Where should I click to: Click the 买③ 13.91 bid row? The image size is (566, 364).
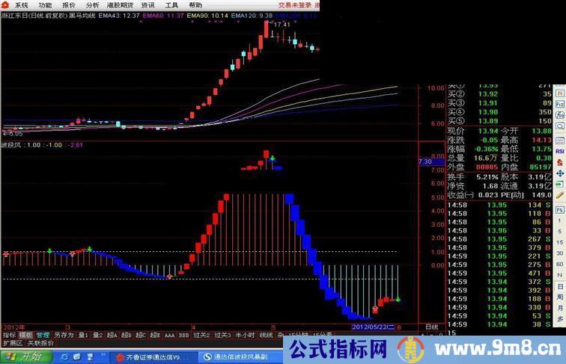click(499, 103)
